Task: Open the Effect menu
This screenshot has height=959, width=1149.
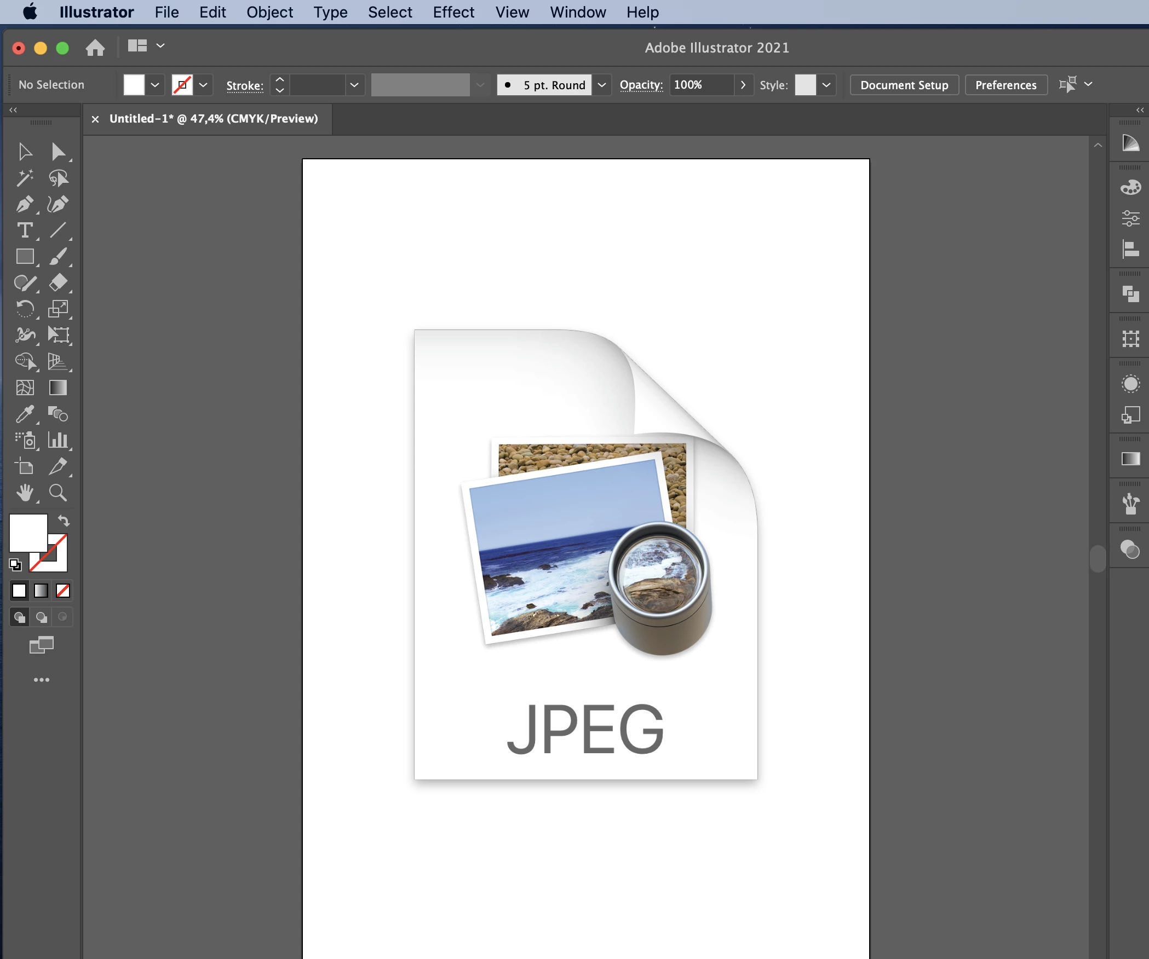Action: [453, 12]
